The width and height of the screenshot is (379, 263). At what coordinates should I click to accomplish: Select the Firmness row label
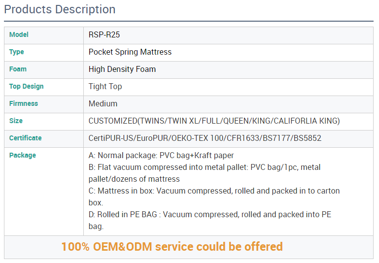(x=24, y=103)
